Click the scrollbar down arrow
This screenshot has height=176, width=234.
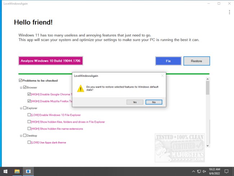[x=208, y=146]
